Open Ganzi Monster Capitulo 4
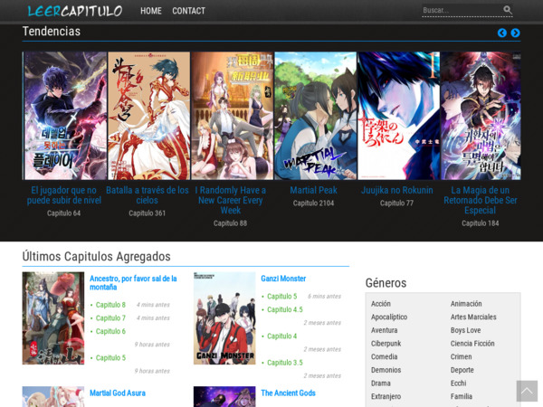The height and width of the screenshot is (407, 543). 281,336
